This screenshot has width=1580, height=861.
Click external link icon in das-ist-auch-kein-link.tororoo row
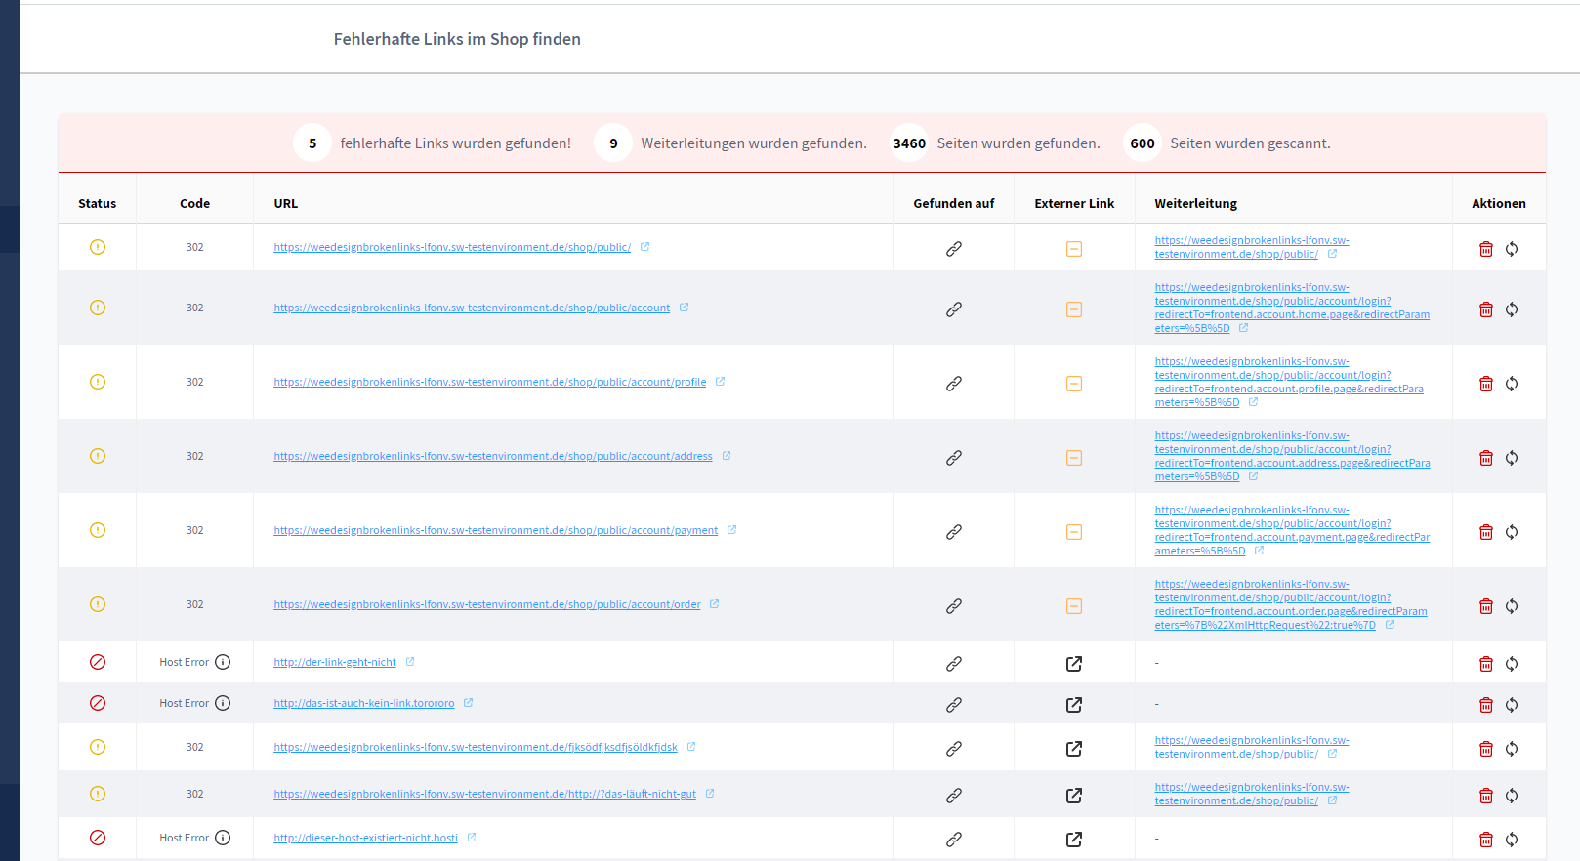pos(1074,705)
